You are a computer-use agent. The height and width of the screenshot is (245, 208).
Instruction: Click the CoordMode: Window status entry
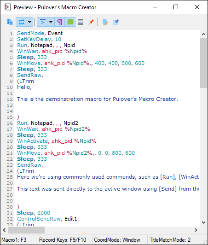coord(117,239)
